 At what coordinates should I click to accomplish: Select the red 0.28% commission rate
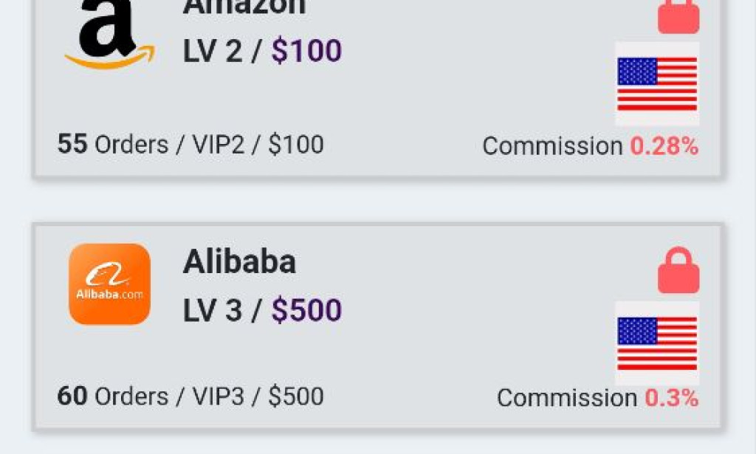tap(664, 146)
